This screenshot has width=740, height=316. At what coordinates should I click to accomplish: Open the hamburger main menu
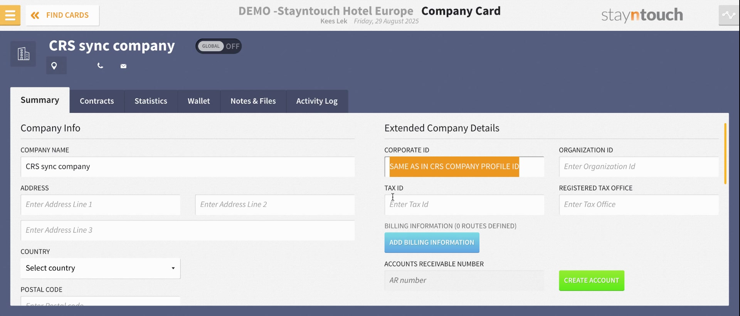(10, 15)
